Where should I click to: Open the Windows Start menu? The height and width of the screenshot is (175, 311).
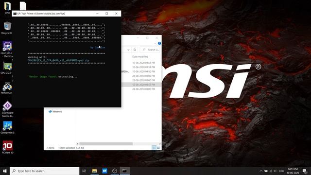click(5, 171)
